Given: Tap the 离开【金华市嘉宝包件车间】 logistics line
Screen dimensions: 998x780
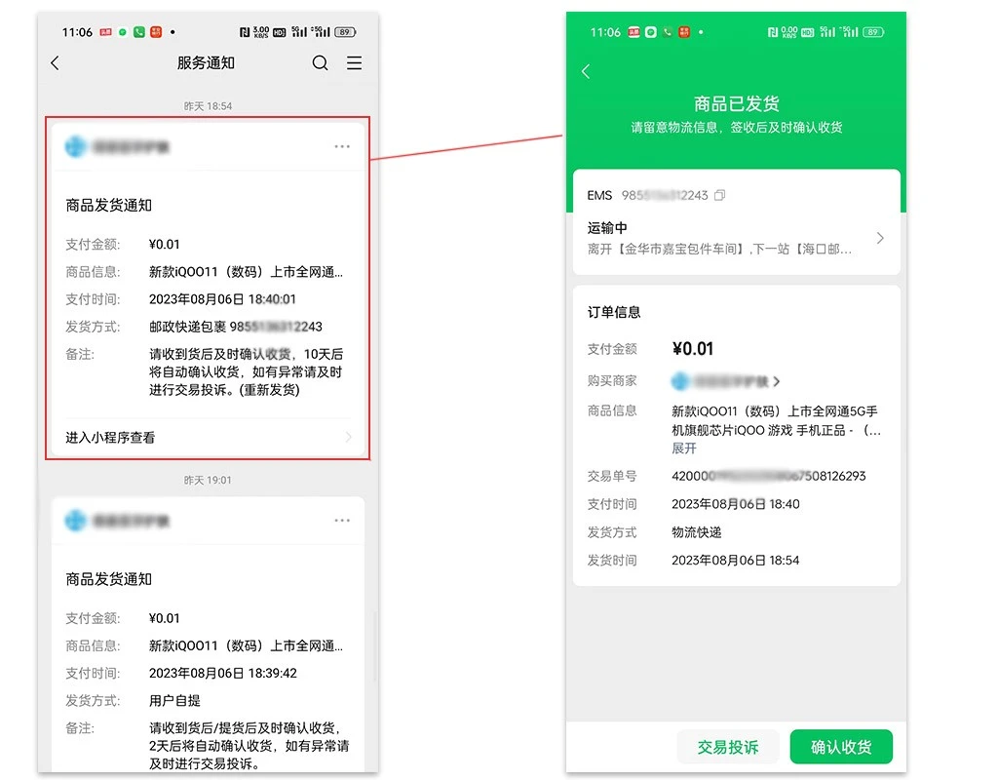Looking at the screenshot, I should (719, 249).
